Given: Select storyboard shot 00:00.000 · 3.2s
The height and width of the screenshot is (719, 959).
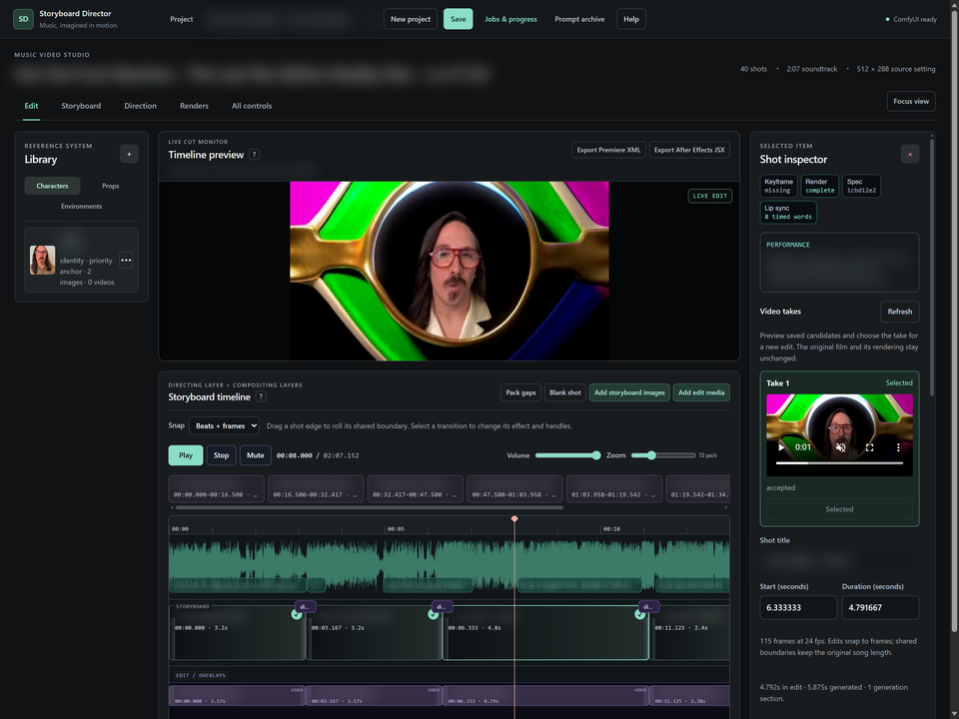Looking at the screenshot, I should point(238,633).
